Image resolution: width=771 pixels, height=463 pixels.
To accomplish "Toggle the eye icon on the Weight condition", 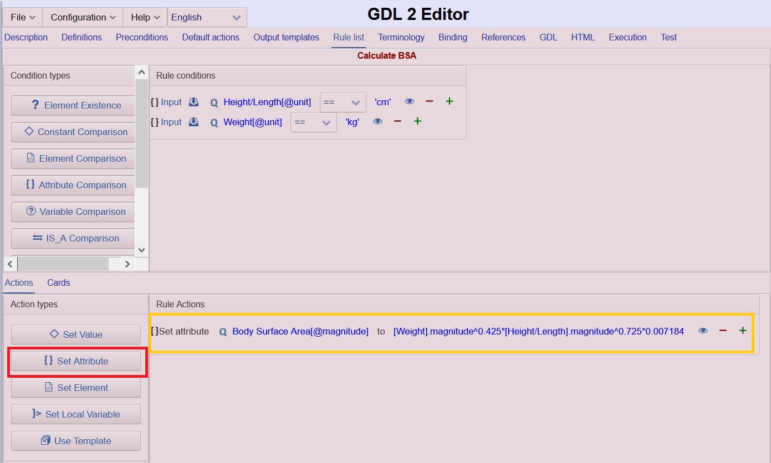I will (x=377, y=121).
